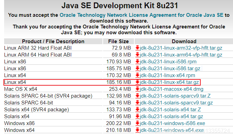Download jdk-8u231-macosx-x64.dmg link
The width and height of the screenshot is (233, 137).
[x=171, y=89]
